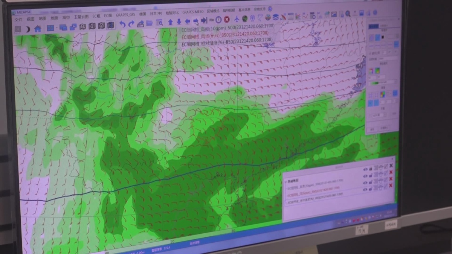Click the blue up arrow icon
452x254 pixels.
[170, 22]
